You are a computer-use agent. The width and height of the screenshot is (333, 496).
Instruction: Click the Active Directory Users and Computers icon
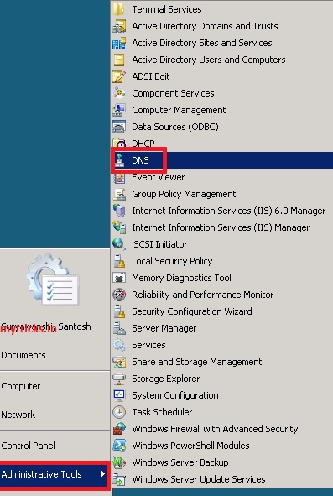click(119, 60)
